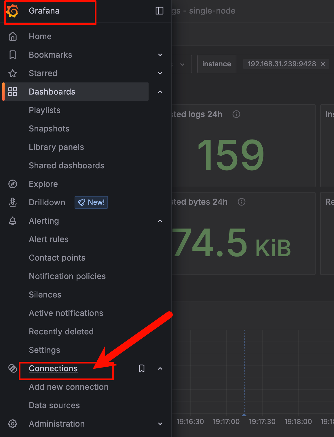Click the Connections icon in sidebar

(x=13, y=368)
